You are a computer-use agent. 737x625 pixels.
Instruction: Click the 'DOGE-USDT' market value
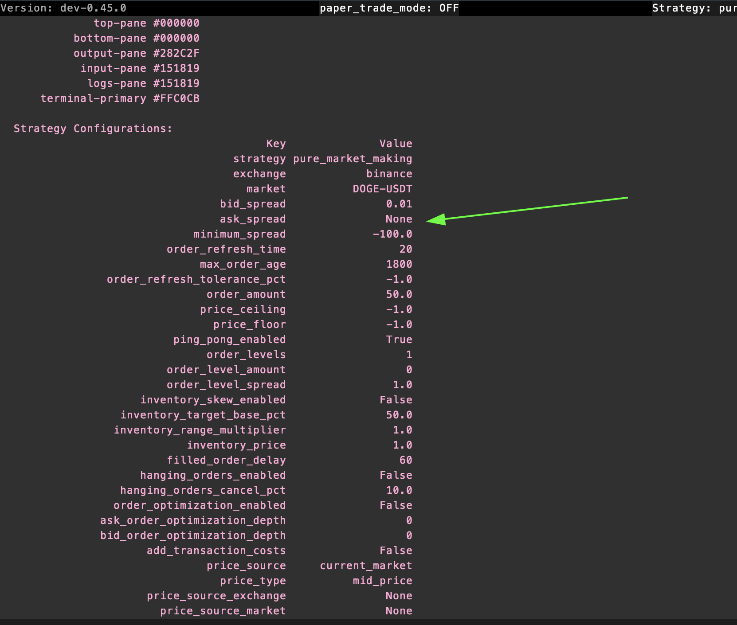point(382,189)
